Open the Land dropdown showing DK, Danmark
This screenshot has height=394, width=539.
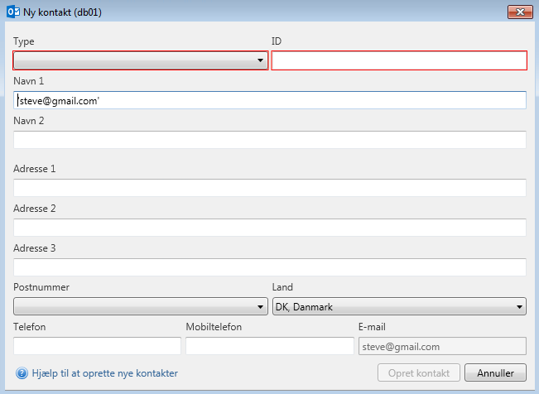(399, 307)
